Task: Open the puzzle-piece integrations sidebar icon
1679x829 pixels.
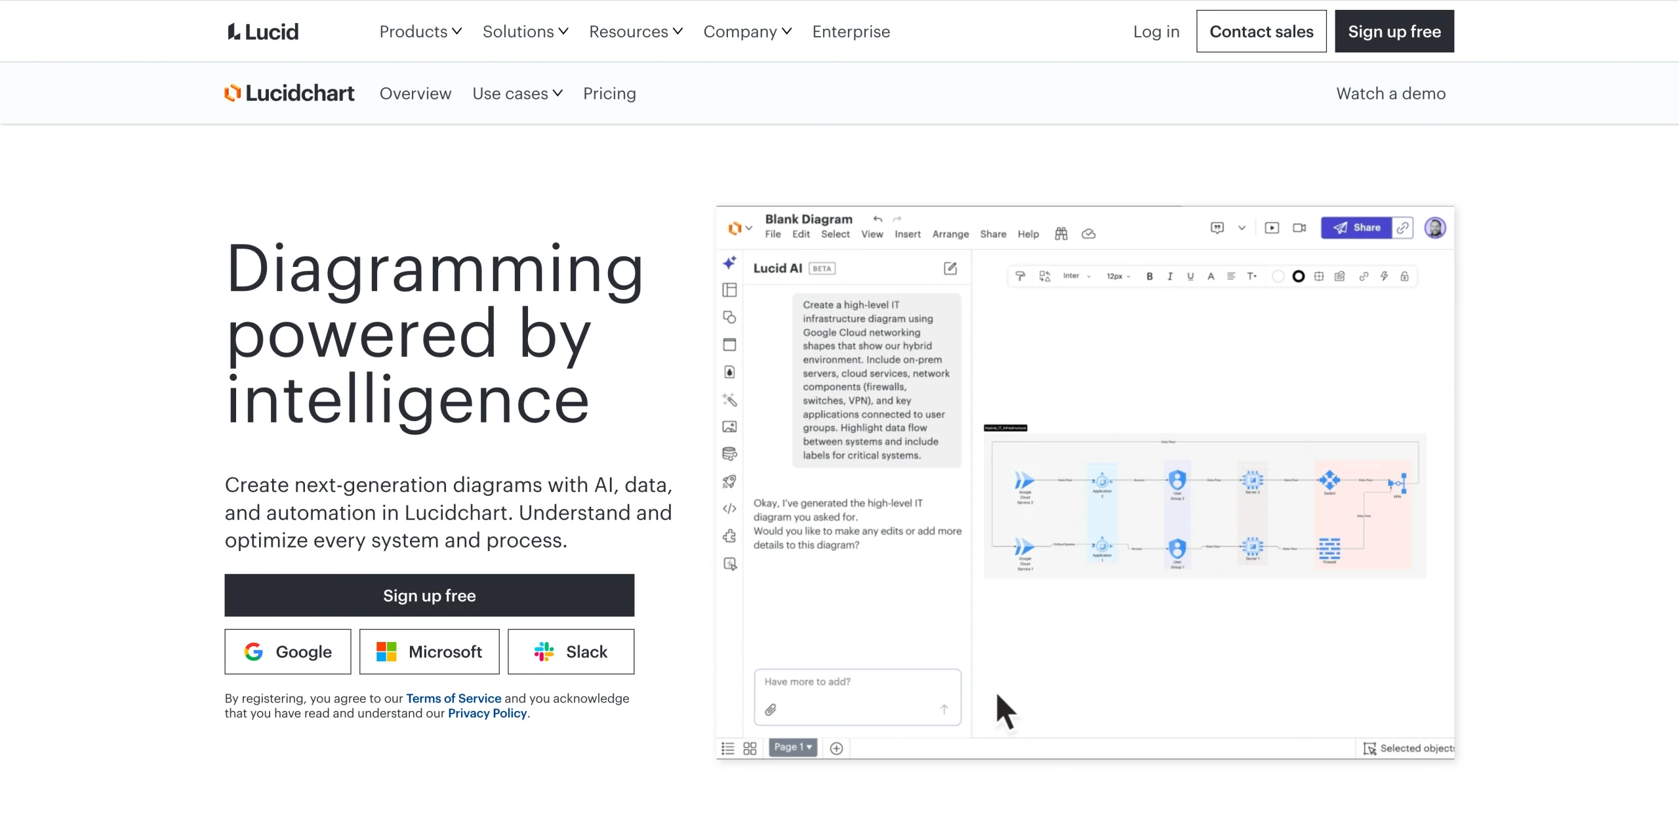Action: [729, 536]
